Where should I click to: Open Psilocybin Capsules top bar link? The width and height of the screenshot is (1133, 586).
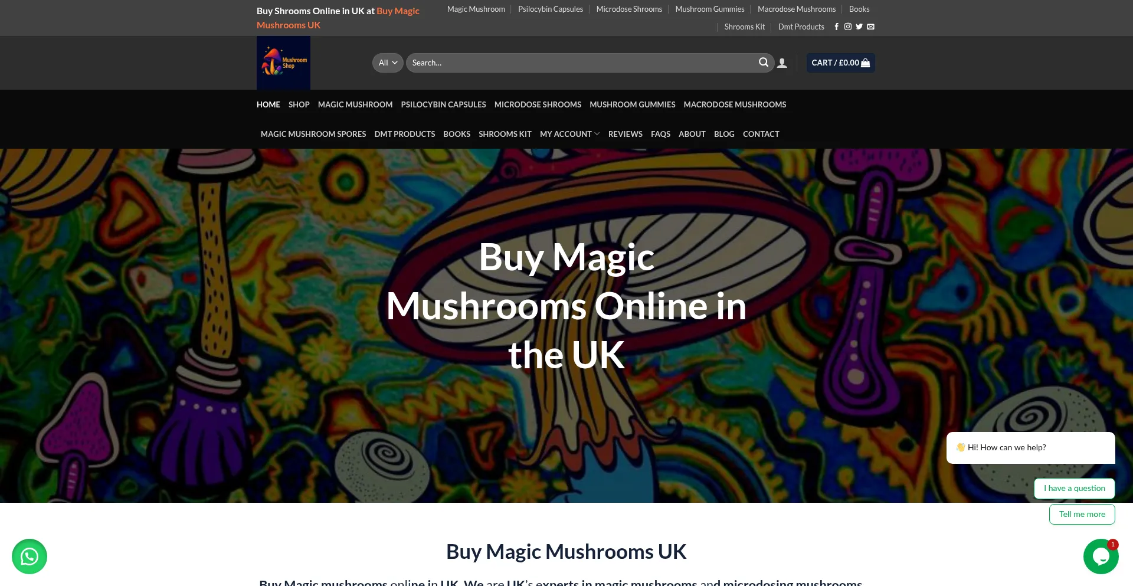click(x=551, y=9)
